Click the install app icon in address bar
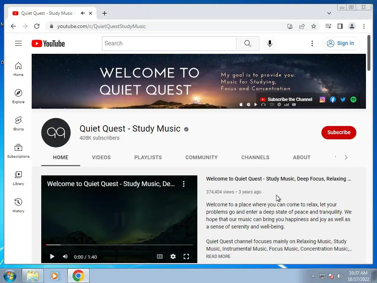Viewport: 377px width, 283px height. pos(290,26)
